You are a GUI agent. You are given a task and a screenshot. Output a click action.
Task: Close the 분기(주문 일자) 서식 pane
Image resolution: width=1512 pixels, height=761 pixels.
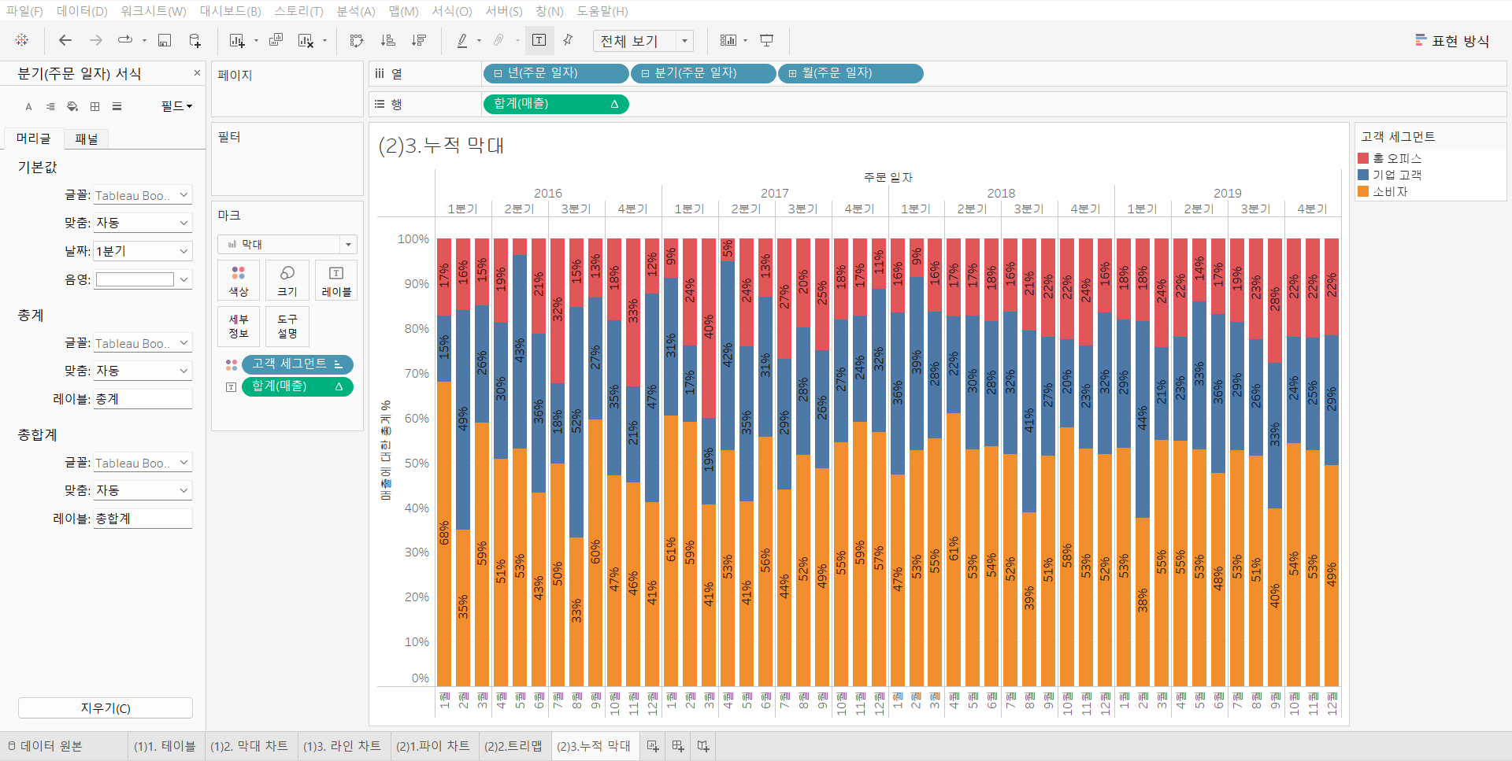click(x=197, y=73)
